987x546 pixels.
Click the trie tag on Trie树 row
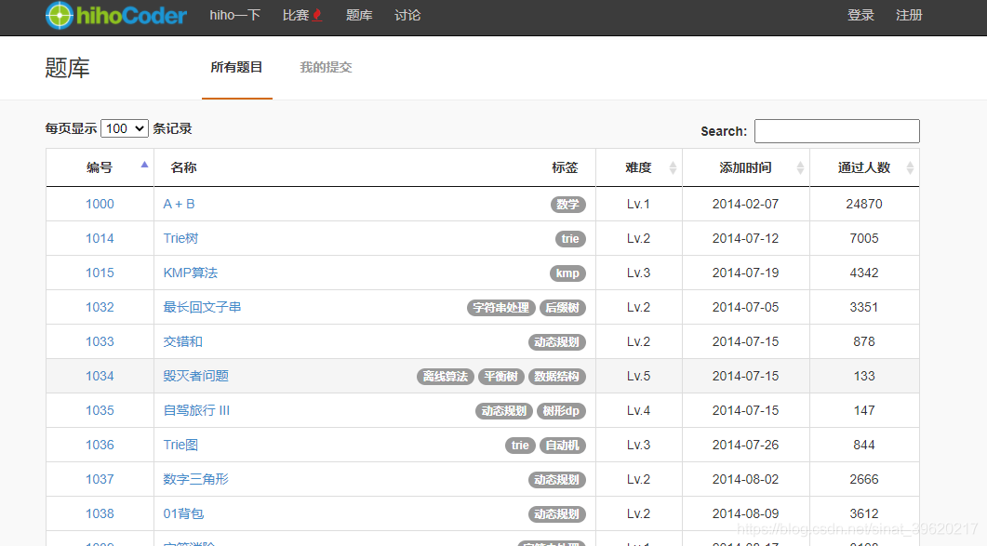pos(570,239)
